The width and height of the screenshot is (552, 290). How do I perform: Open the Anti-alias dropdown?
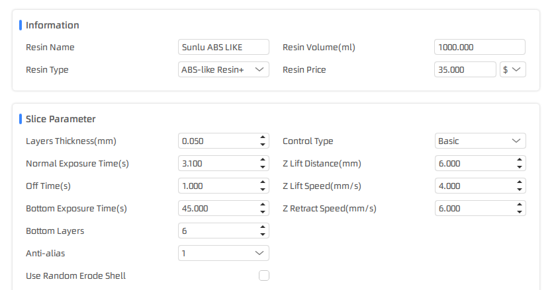[224, 253]
